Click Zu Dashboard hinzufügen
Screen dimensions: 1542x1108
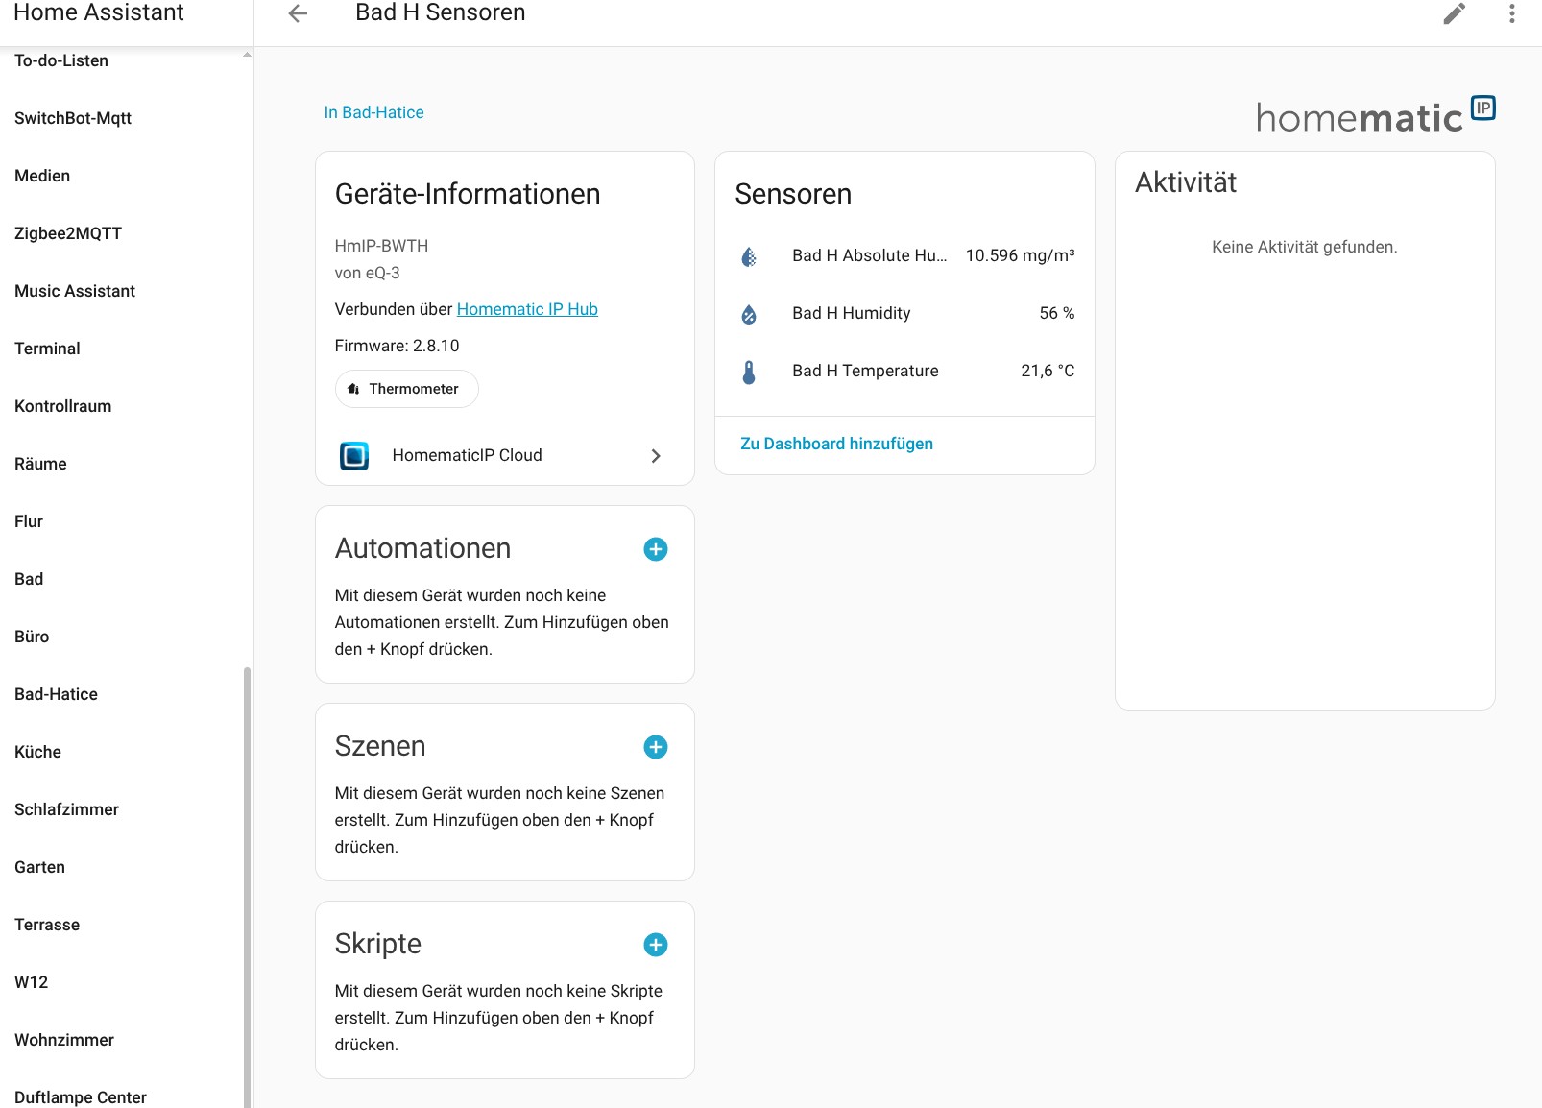[836, 444]
